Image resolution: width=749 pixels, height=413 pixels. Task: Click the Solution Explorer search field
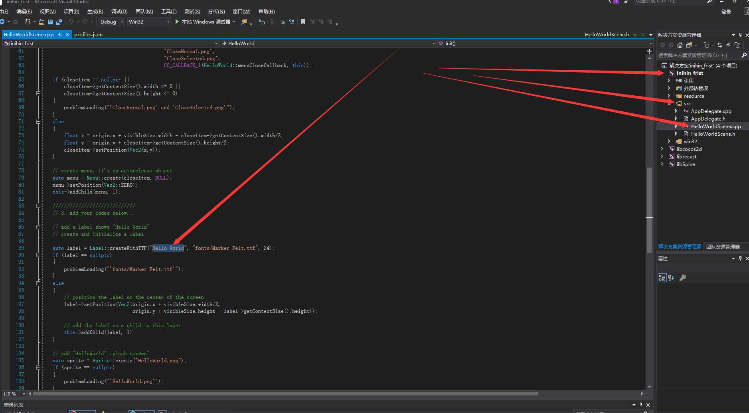click(698, 55)
